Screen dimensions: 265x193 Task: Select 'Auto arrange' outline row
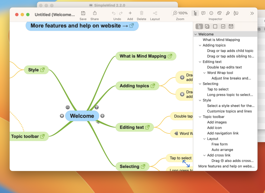click(225, 150)
